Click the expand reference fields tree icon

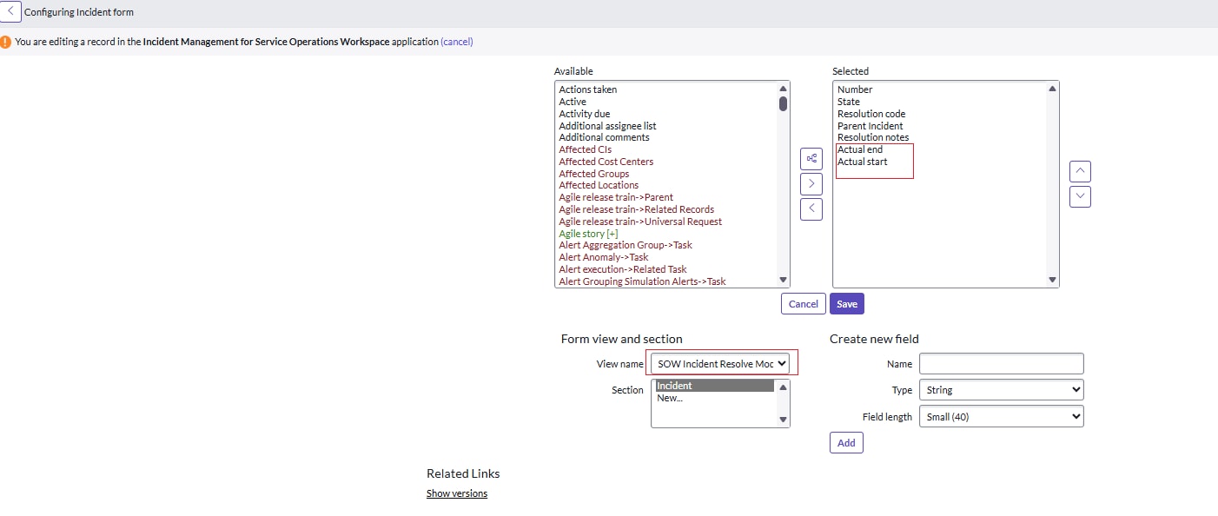pyautogui.click(x=811, y=158)
